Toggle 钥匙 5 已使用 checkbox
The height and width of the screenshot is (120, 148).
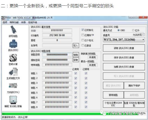76,93
